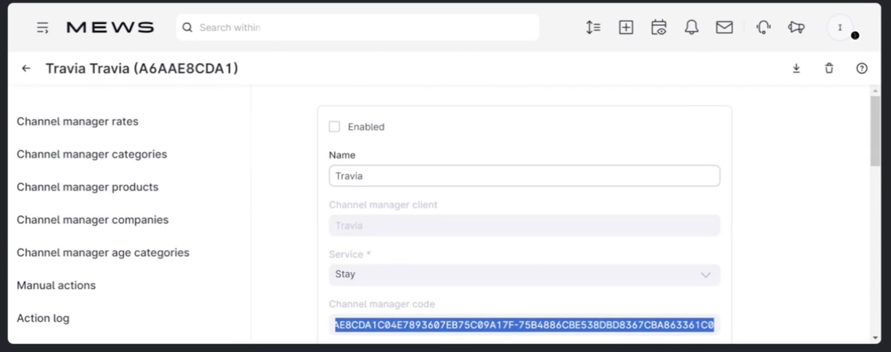Open Channel manager rates

pos(77,121)
